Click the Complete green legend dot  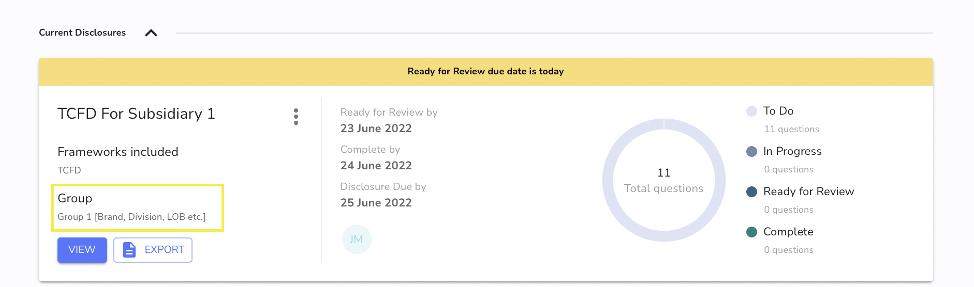point(752,232)
